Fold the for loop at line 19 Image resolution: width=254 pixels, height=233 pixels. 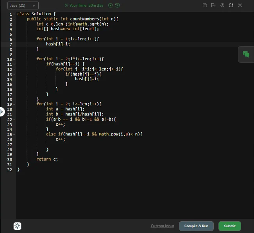(14, 105)
